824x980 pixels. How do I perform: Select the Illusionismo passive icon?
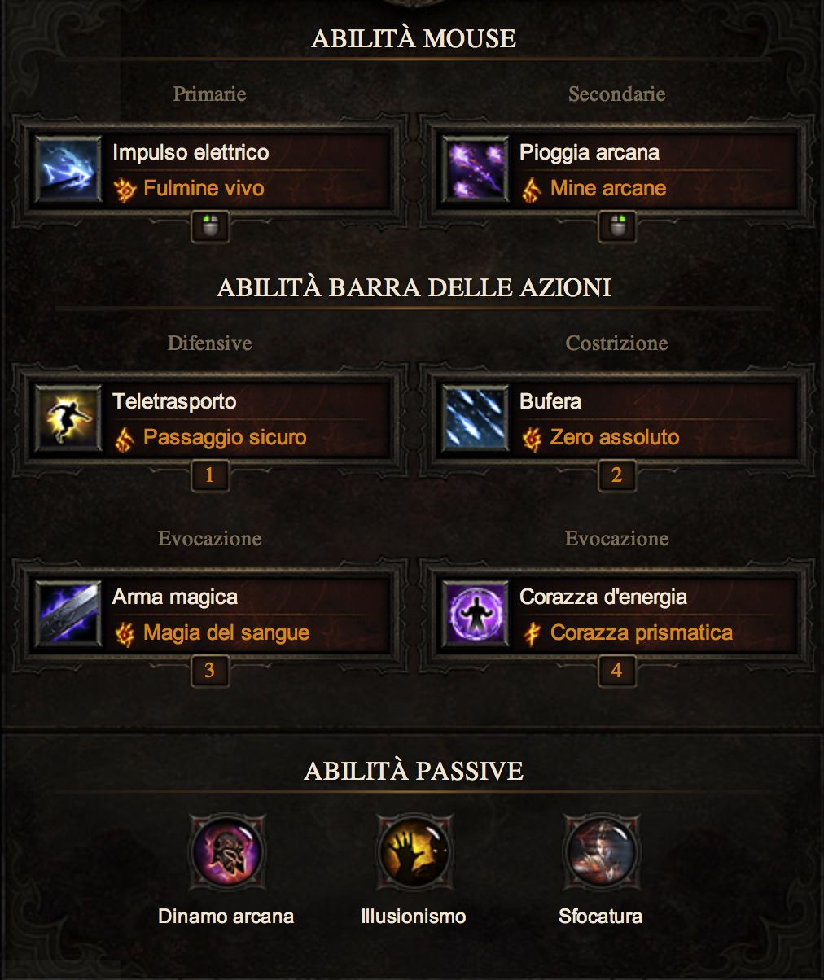click(x=414, y=852)
